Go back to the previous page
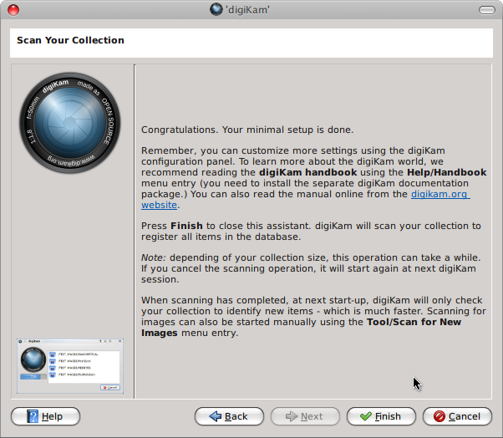This screenshot has width=503, height=438. (229, 416)
